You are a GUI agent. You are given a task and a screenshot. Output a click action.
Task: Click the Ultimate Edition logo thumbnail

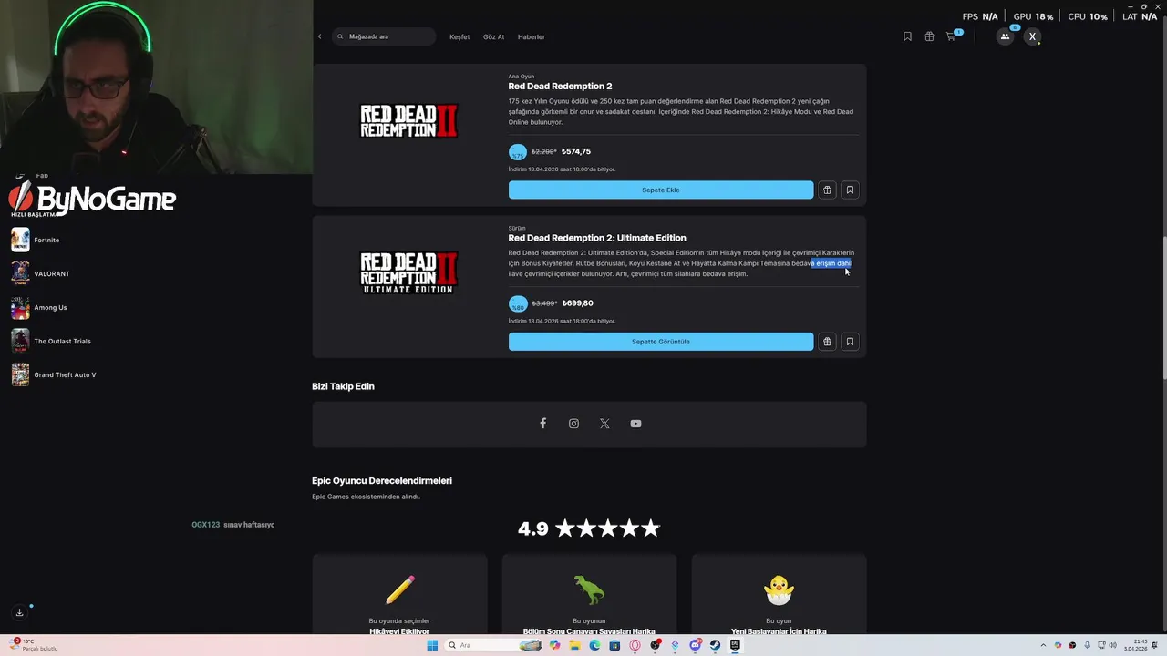click(408, 273)
